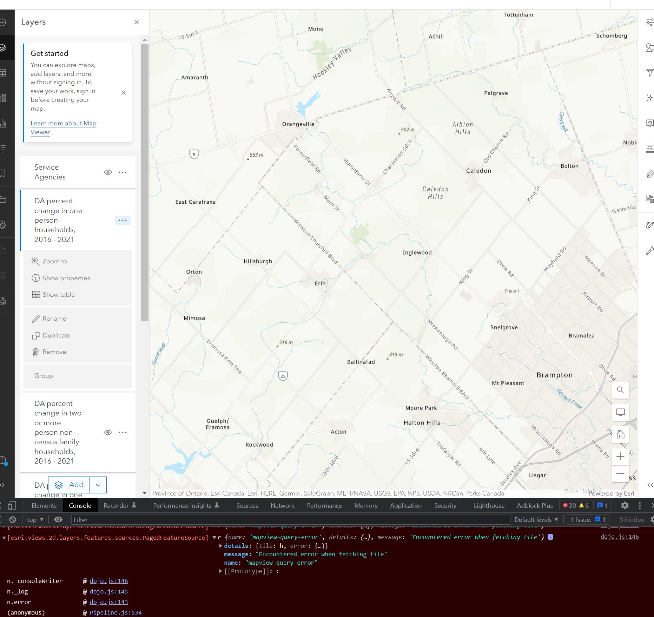The width and height of the screenshot is (654, 617).
Task: Open the Legend icon in the left sidebar
Action: 5,149
